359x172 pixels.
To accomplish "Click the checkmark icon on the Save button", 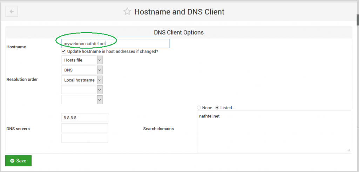I will [12, 161].
